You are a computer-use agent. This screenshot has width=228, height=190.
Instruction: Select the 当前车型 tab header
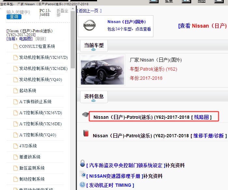[94, 46]
